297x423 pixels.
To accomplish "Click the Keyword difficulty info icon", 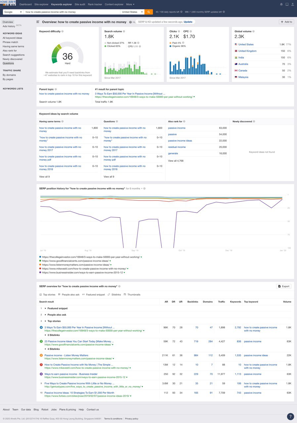I will tap(63, 31).
